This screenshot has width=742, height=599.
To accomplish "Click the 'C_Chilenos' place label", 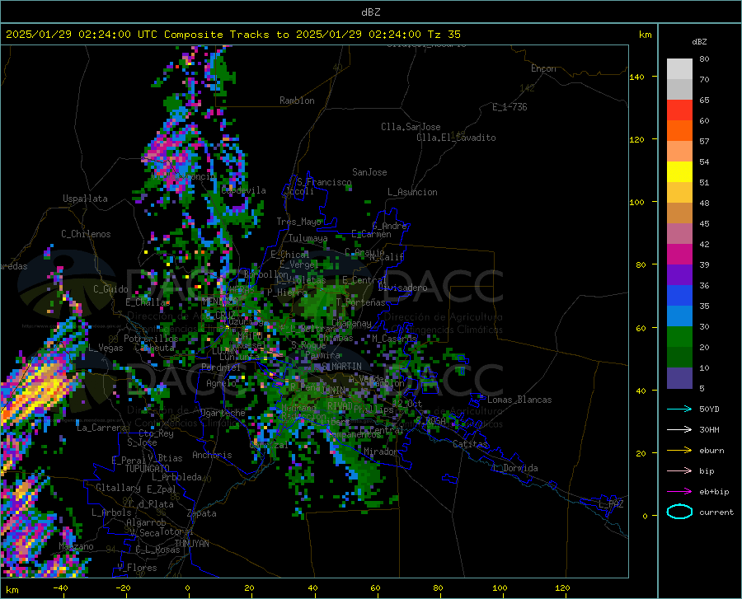I will click(x=86, y=234).
